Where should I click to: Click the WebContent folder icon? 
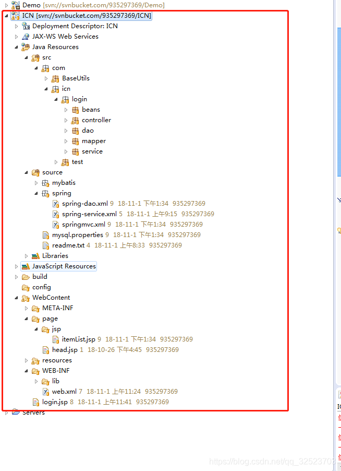[x=26, y=298]
